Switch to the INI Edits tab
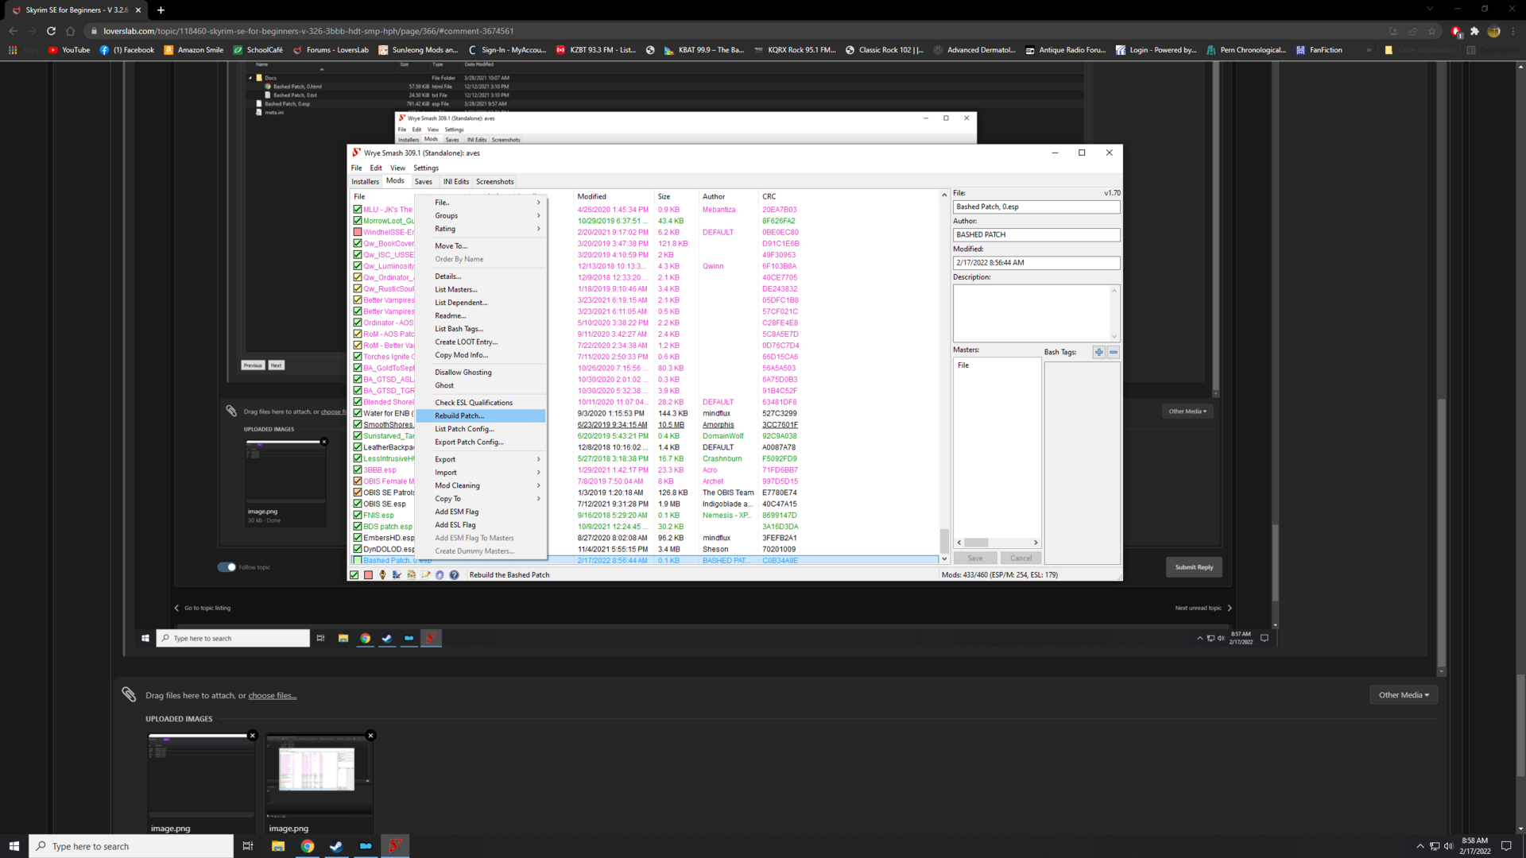The image size is (1526, 858). (x=456, y=182)
